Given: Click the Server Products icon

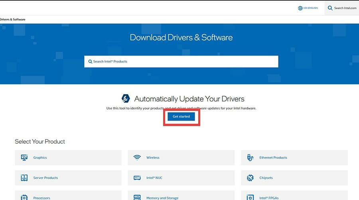Looking at the screenshot, I should pos(24,178).
